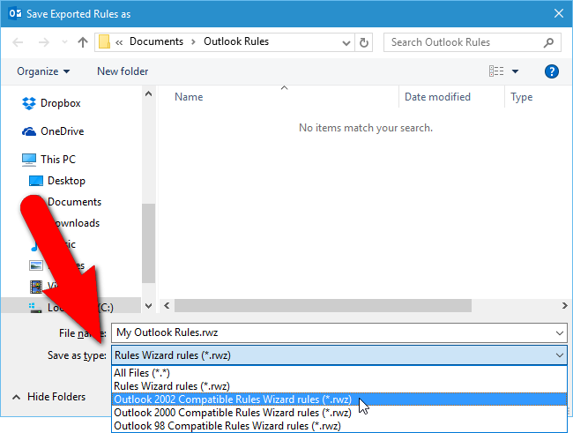Choose Outlook 98 Compatible Rules option
This screenshot has width=573, height=433.
[x=339, y=426]
